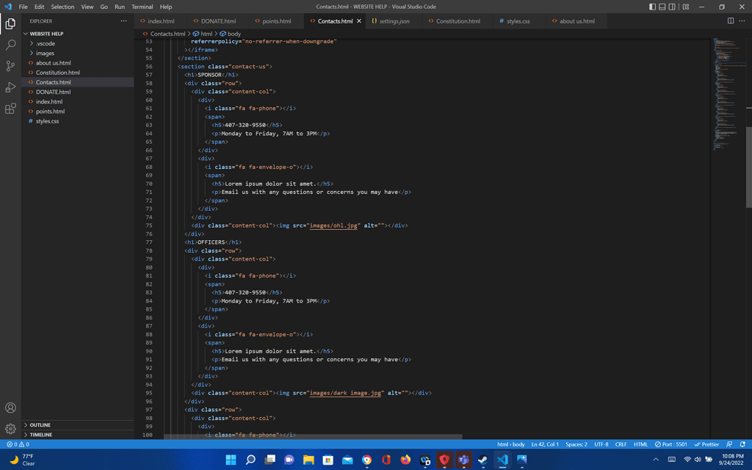Viewport: 752px width, 470px height.
Task: Change indentation via Spaces: 2
Action: point(576,444)
